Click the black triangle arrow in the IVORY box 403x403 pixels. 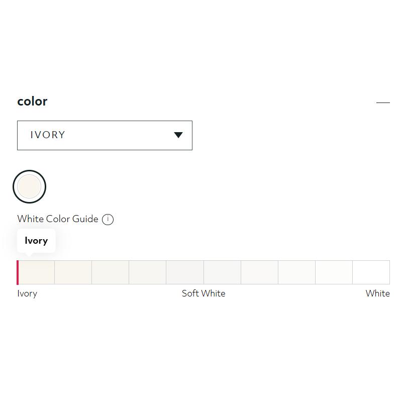point(178,135)
